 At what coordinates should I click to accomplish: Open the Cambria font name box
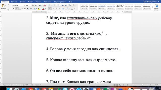pos(18,5)
